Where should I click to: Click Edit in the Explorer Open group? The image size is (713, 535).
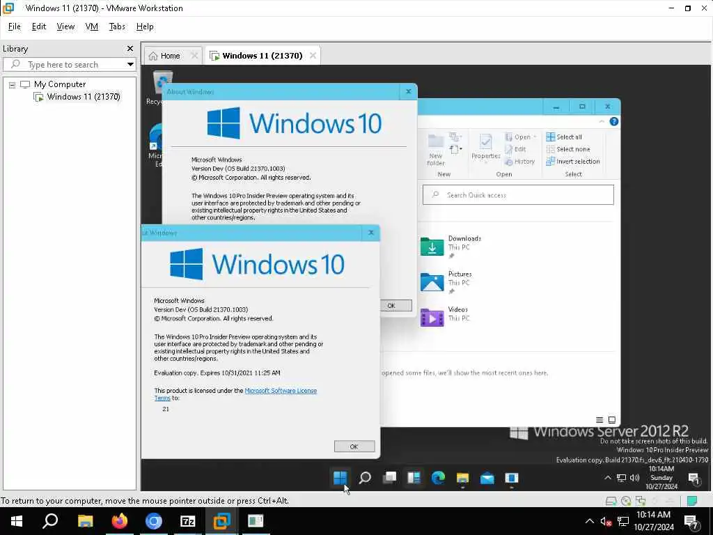[x=515, y=149]
